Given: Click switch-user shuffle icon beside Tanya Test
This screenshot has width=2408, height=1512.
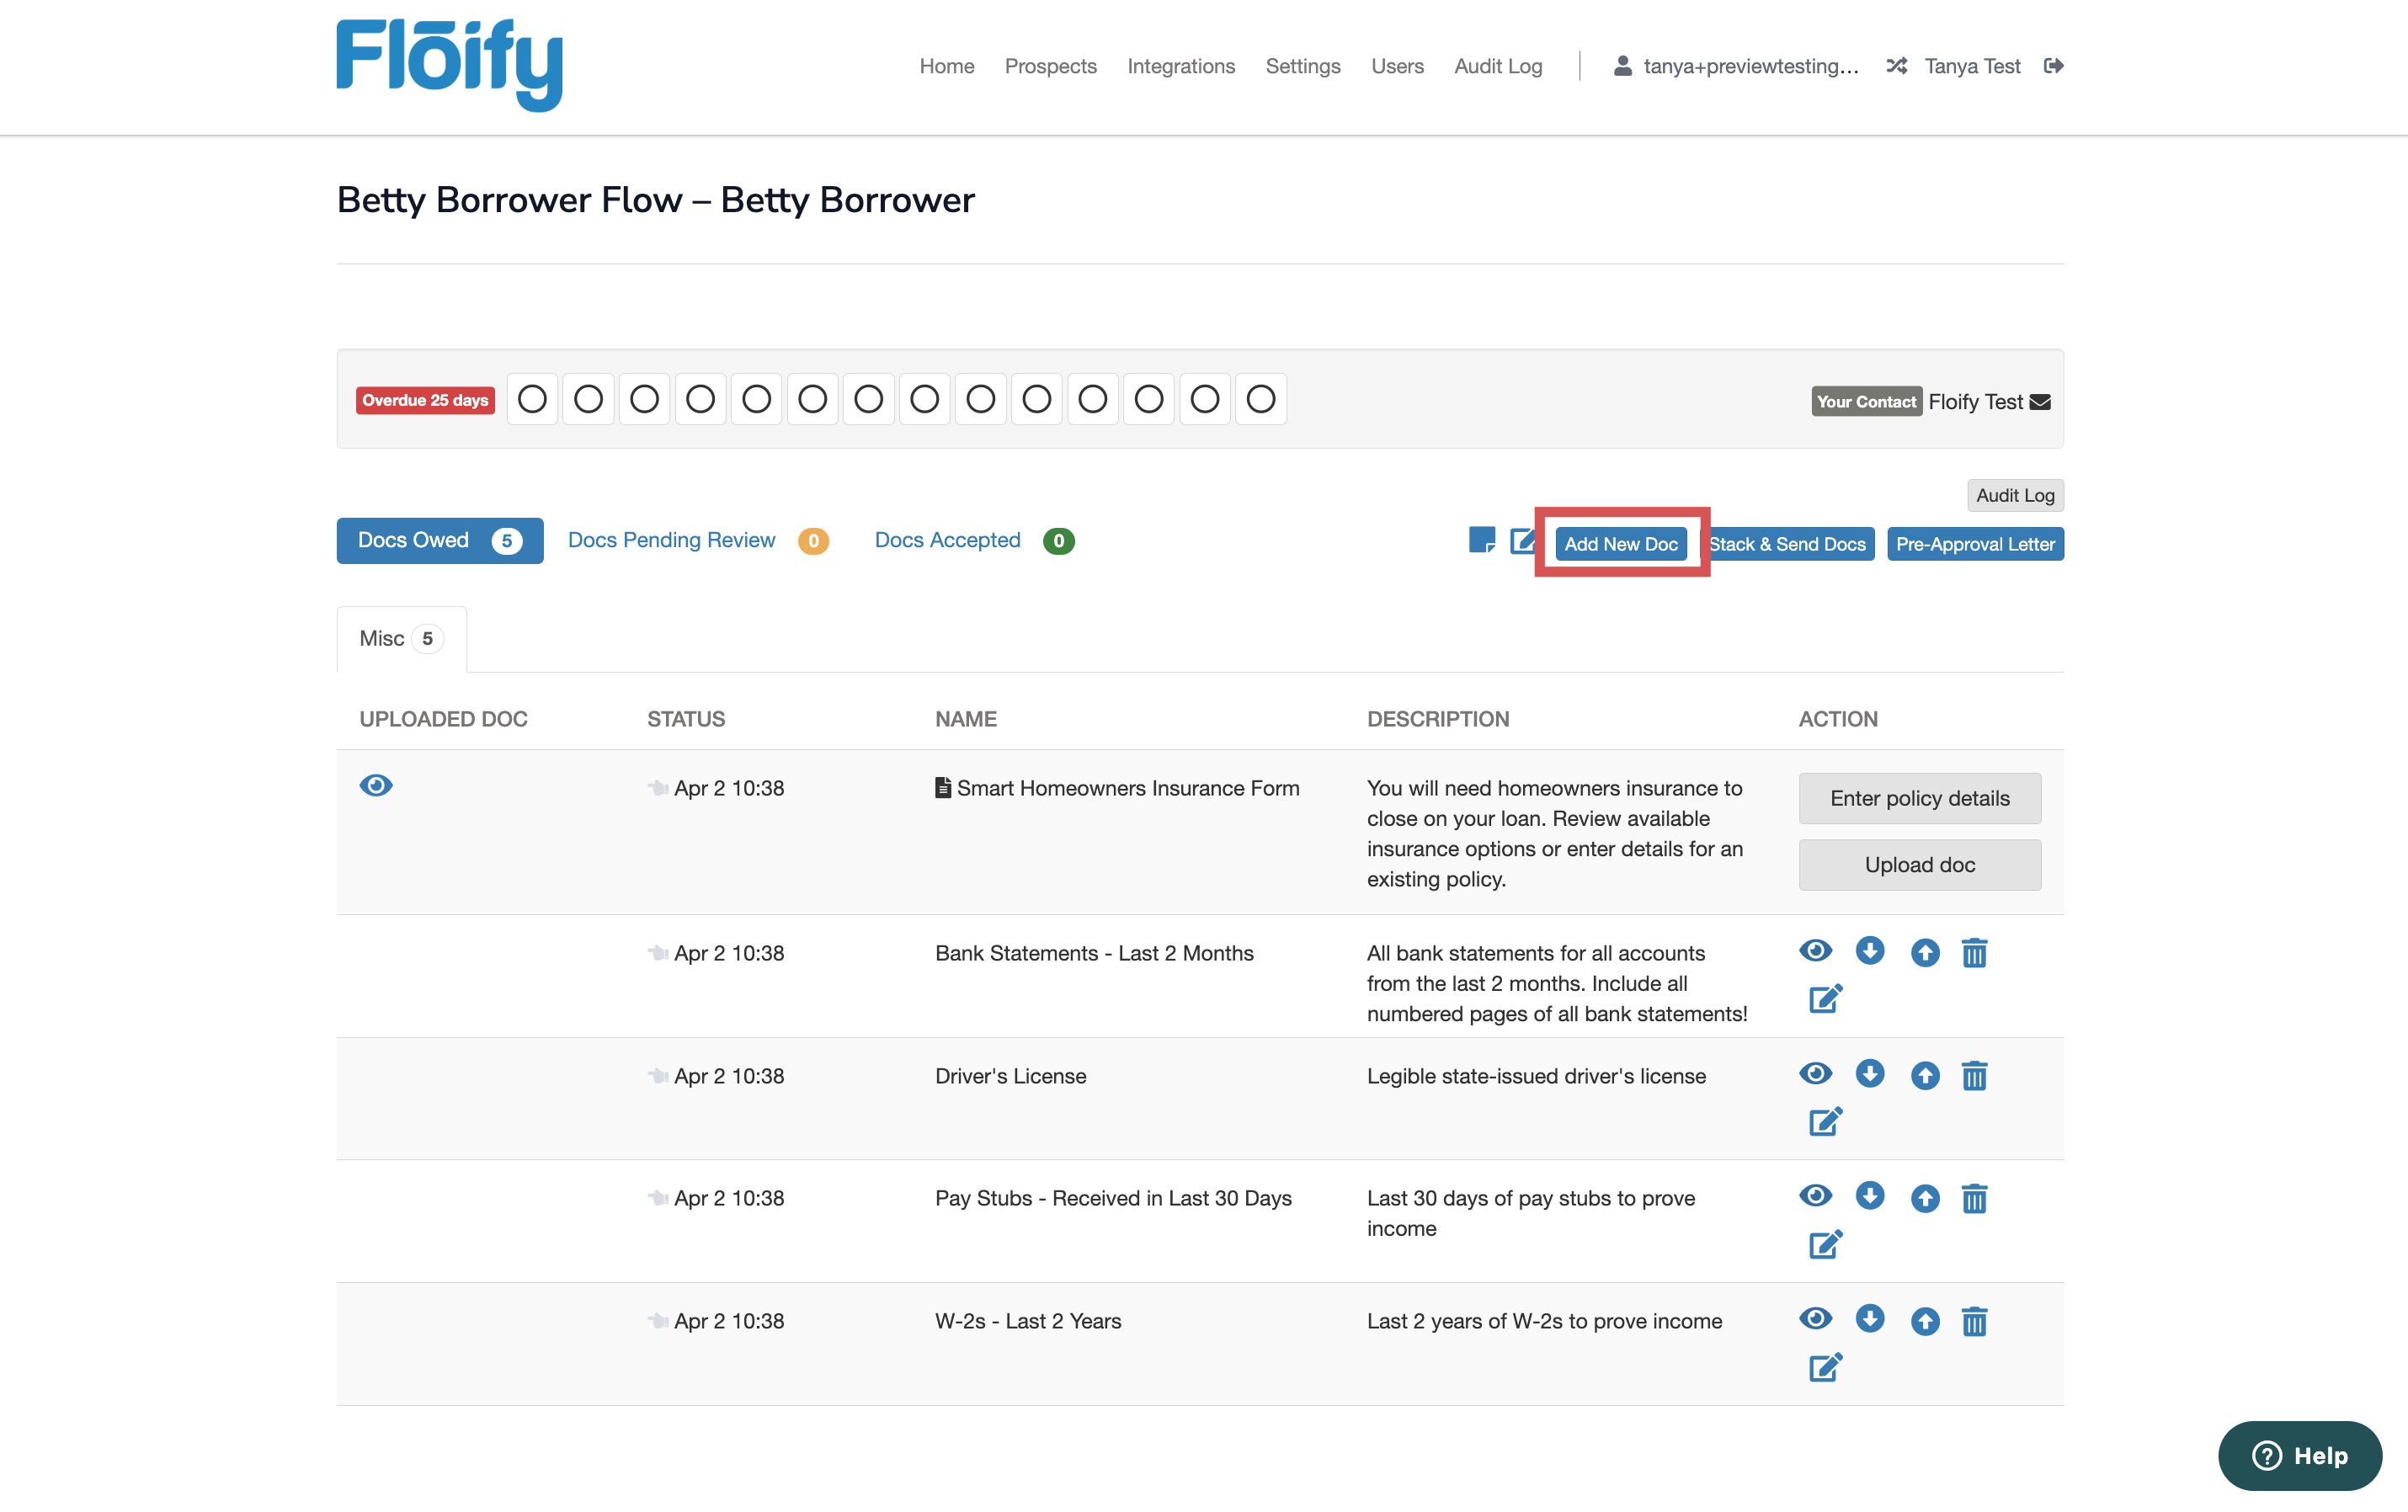Looking at the screenshot, I should tap(1896, 66).
